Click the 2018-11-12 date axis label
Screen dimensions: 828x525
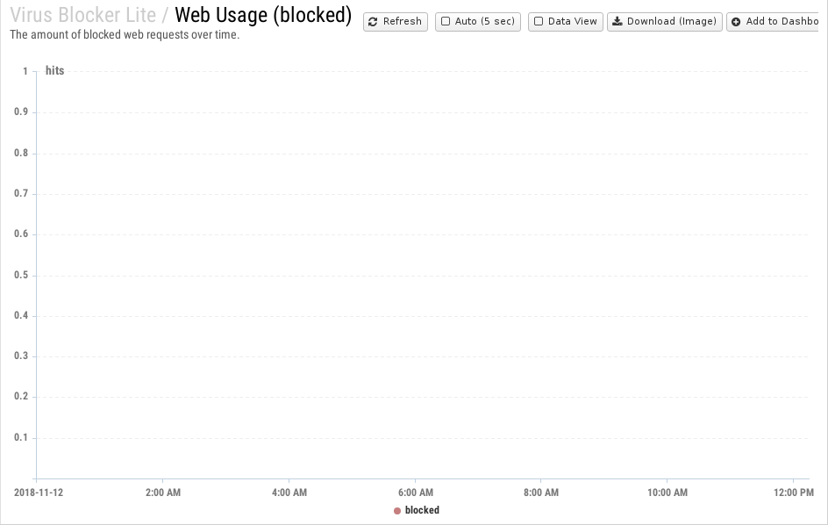(39, 493)
